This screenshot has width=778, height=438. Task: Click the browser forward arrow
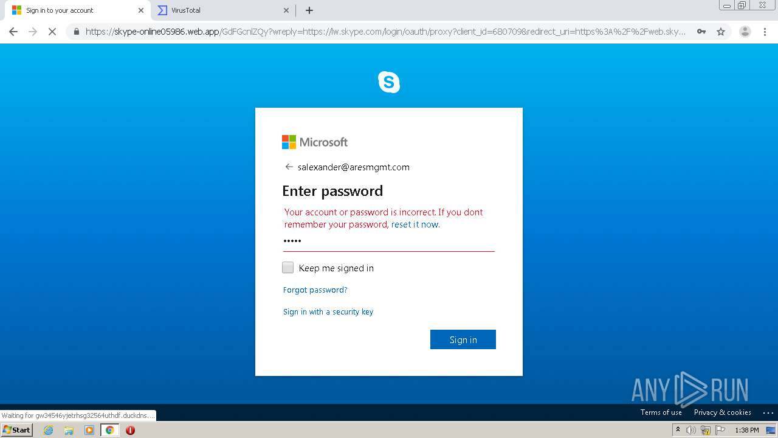tap(33, 32)
